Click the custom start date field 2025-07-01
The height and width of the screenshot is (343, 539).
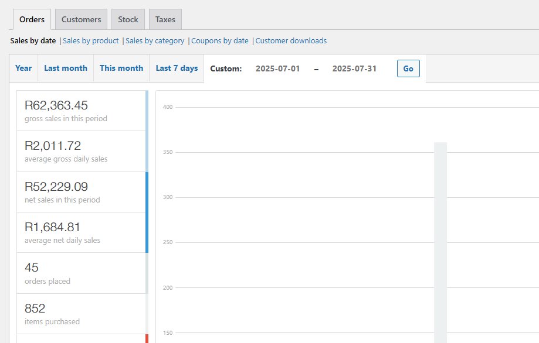[x=278, y=68]
